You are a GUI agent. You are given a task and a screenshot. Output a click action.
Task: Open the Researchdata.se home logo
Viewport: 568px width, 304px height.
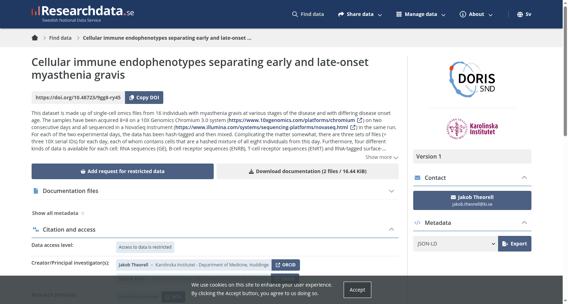[83, 14]
